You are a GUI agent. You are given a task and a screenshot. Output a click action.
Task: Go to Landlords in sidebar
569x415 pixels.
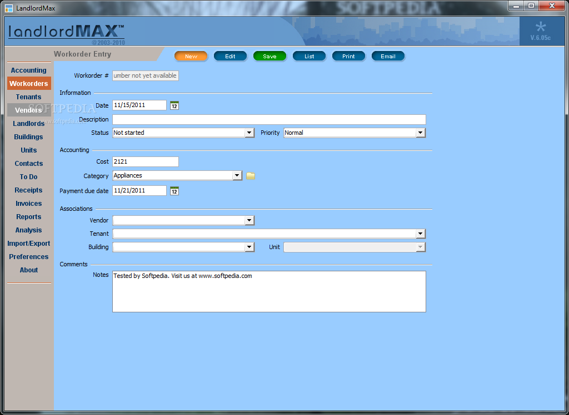29,124
